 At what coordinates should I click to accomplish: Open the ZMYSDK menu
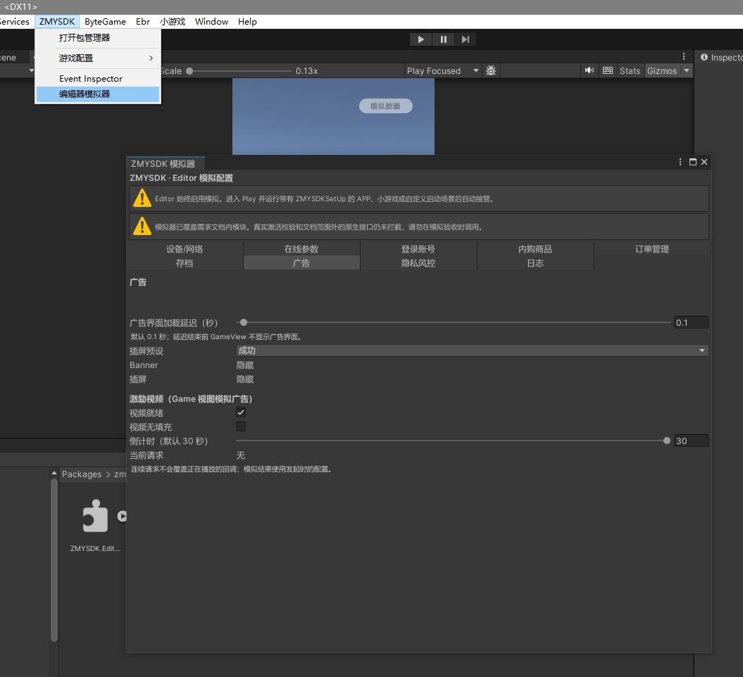(x=57, y=21)
